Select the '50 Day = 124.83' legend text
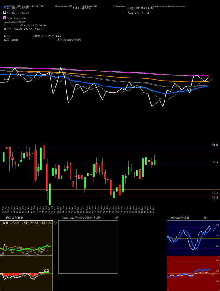The height and width of the screenshot is (291, 220). coord(18,13)
